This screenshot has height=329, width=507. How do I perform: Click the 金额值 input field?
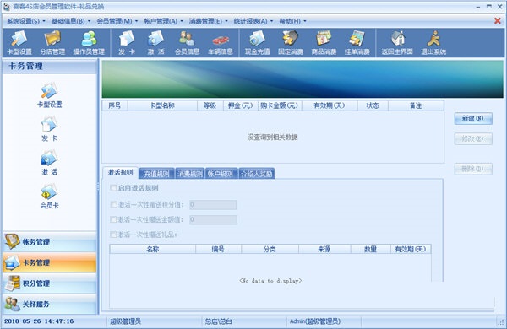click(x=213, y=220)
